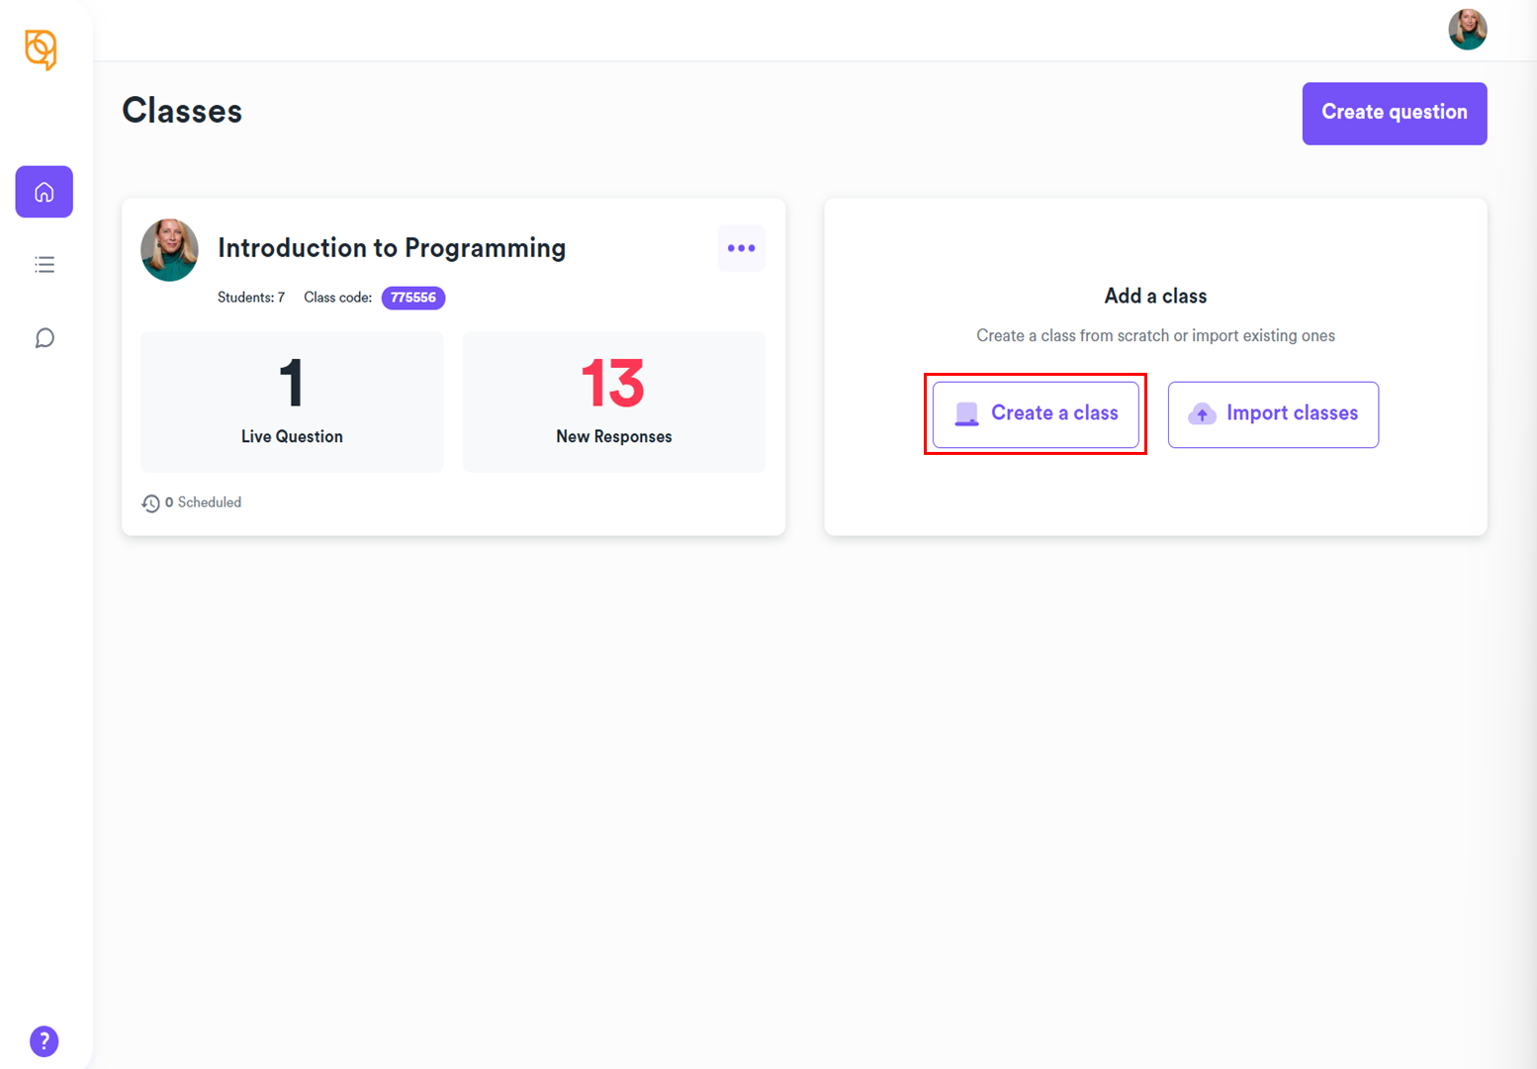Open the help question mark icon
1537x1069 pixels.
pos(45,1040)
